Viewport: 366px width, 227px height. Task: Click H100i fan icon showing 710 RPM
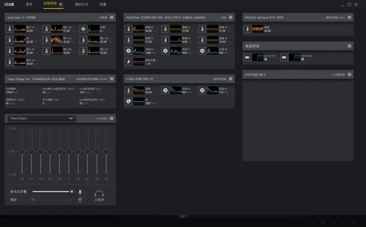(x=202, y=90)
